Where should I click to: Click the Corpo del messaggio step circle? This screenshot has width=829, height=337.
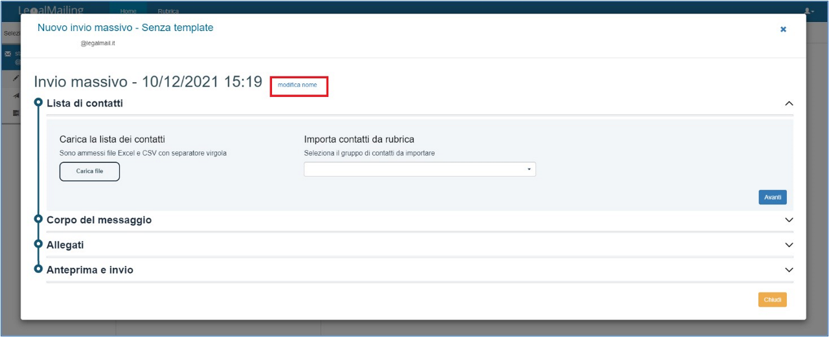tap(38, 219)
